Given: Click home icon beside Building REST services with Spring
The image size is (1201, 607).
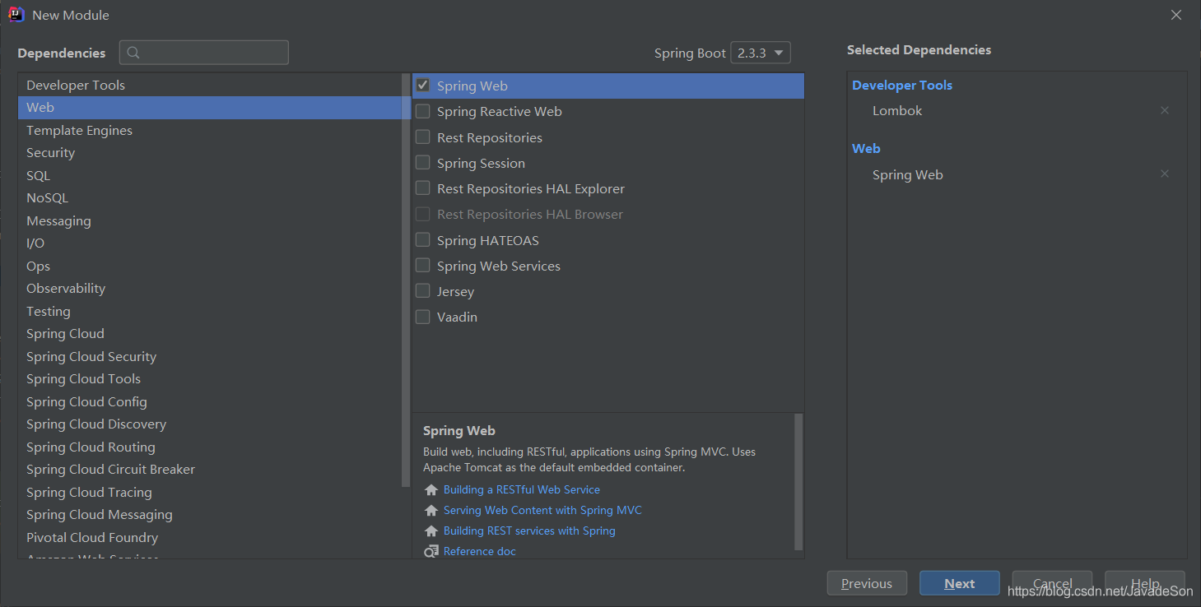Looking at the screenshot, I should tap(431, 531).
